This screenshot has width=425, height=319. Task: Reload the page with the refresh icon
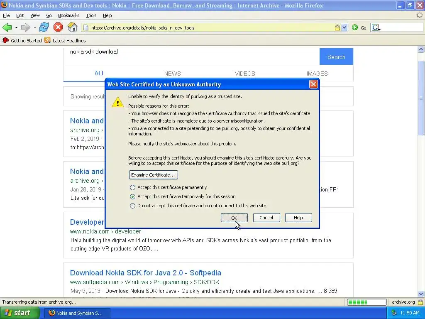[44, 27]
